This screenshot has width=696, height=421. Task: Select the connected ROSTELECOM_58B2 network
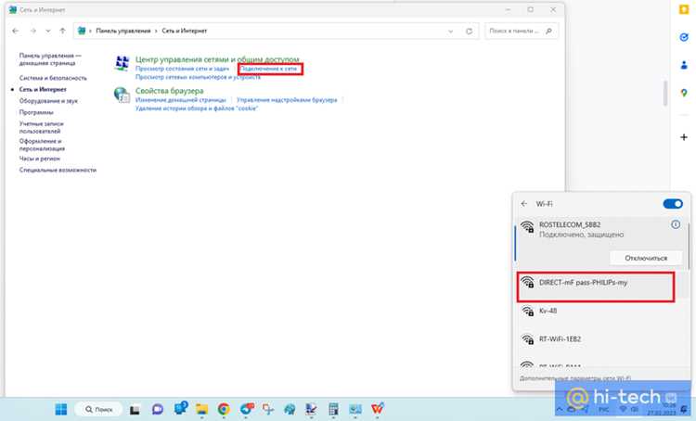coord(601,242)
